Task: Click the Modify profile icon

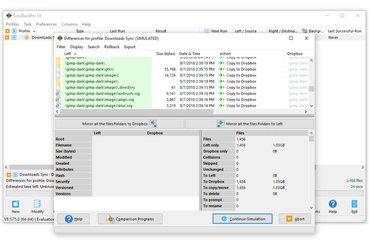Action: click(37, 204)
